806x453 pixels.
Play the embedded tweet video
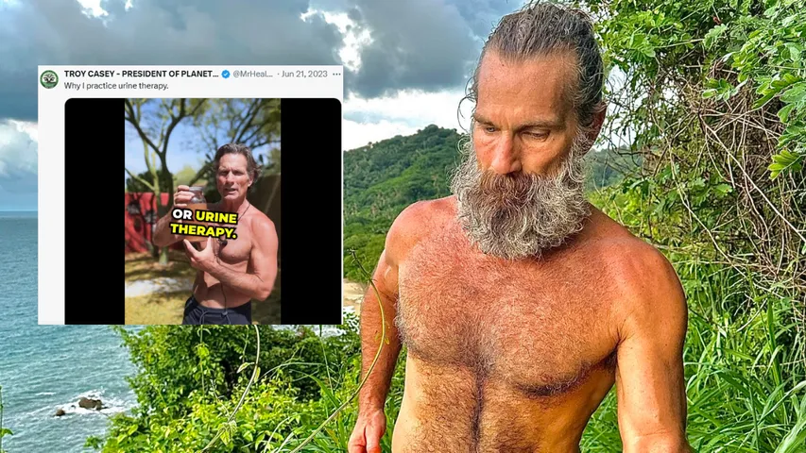pyautogui.click(x=202, y=211)
